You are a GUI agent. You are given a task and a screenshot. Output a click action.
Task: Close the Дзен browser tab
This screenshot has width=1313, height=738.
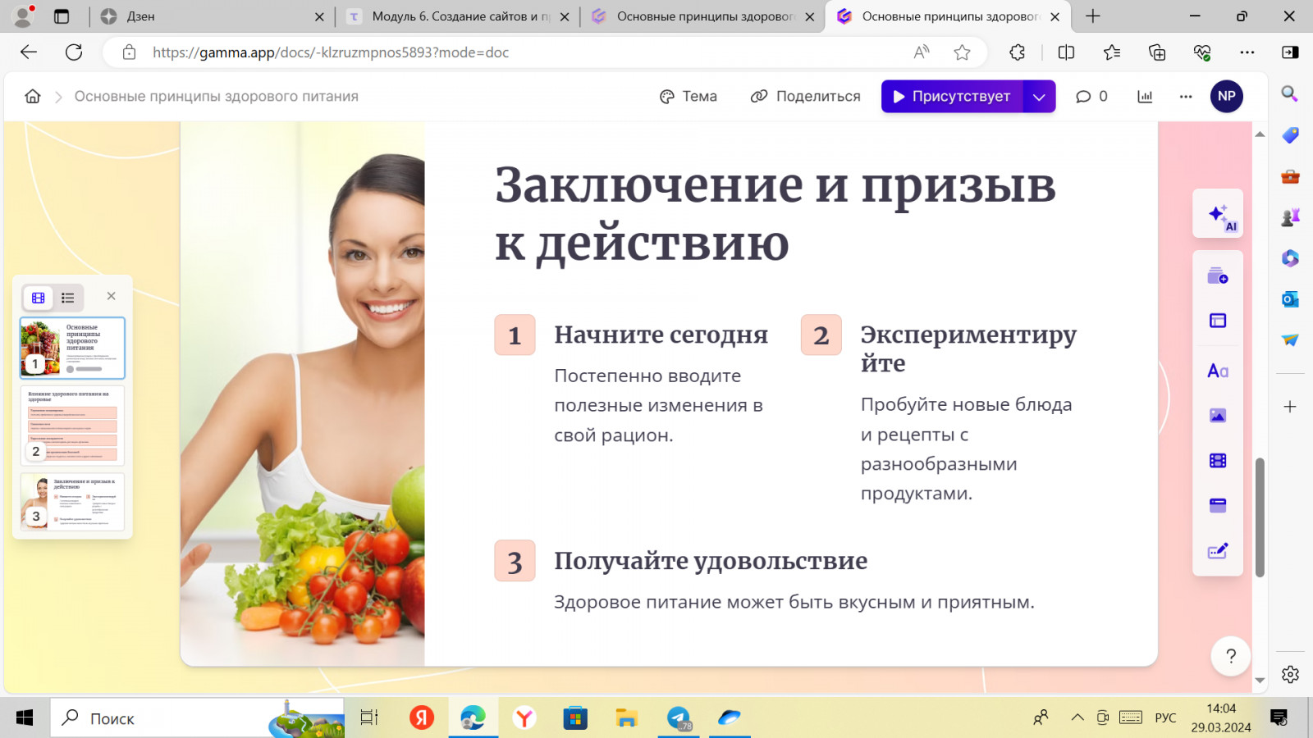click(x=319, y=16)
